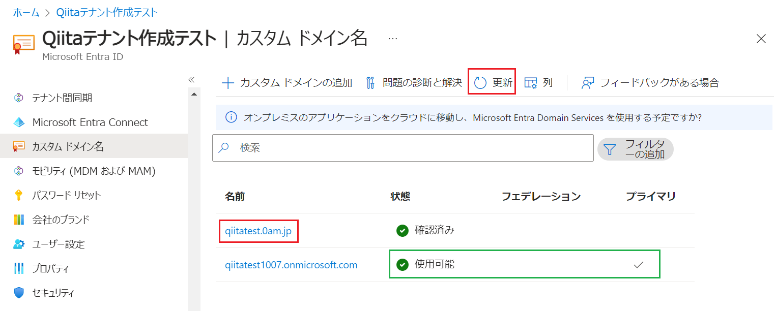Click the モビリティ sidebar icon
This screenshot has width=775, height=311.
(19, 171)
